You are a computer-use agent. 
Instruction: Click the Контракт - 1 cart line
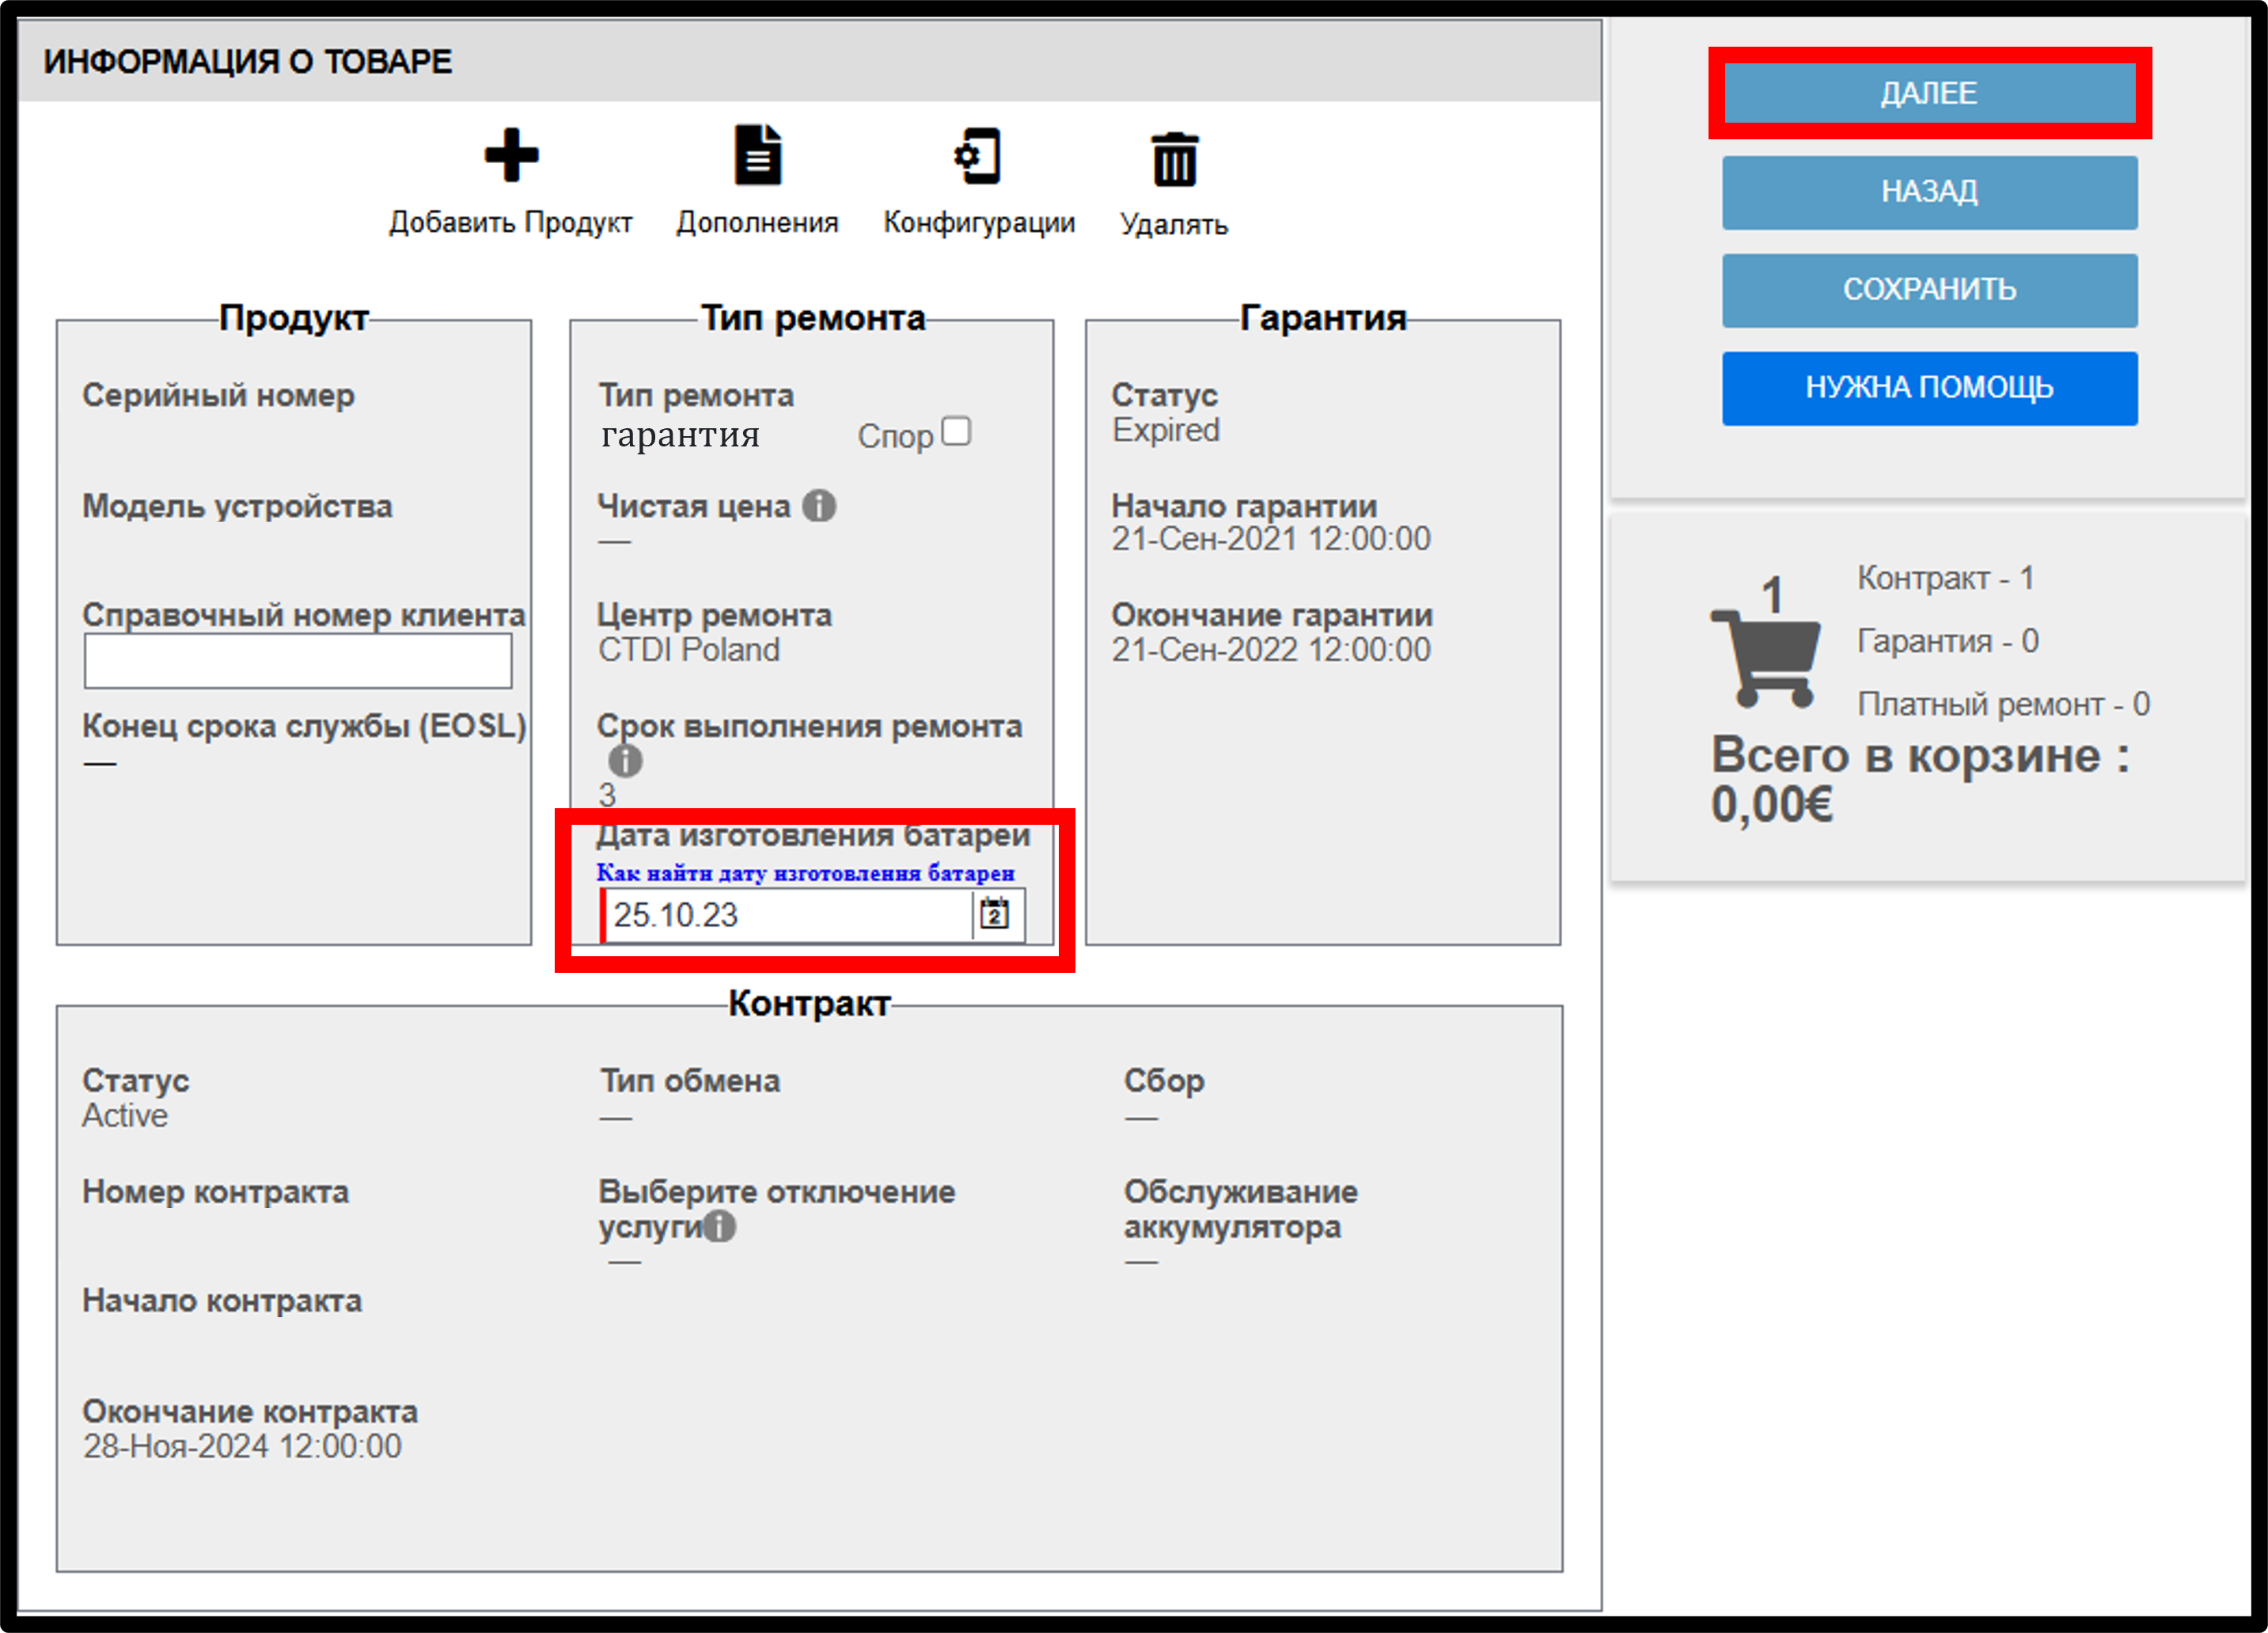[x=1946, y=578]
